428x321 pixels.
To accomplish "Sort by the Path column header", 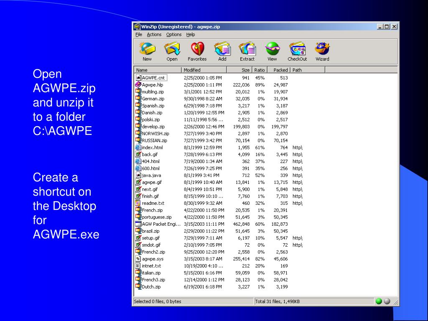I will [308, 70].
